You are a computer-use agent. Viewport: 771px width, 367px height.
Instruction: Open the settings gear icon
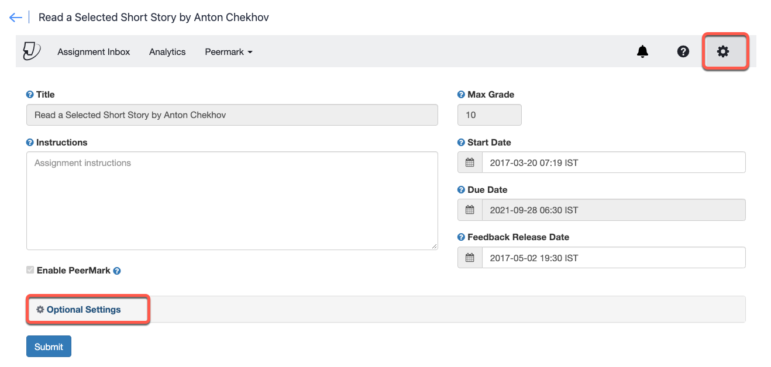tap(724, 51)
